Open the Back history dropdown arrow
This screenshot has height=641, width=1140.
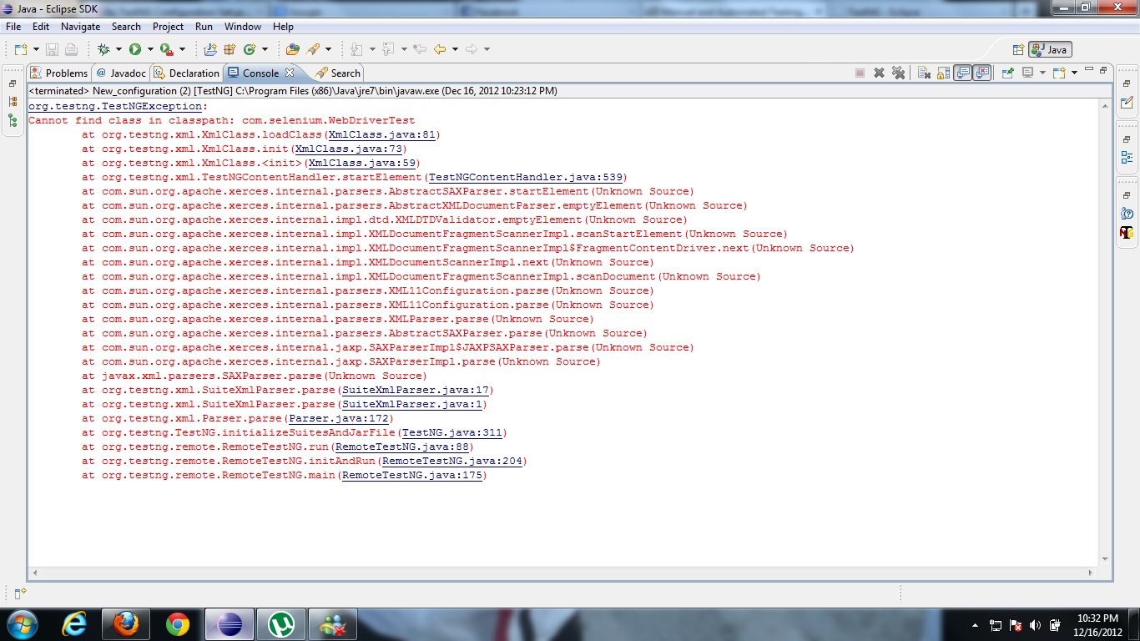click(455, 49)
